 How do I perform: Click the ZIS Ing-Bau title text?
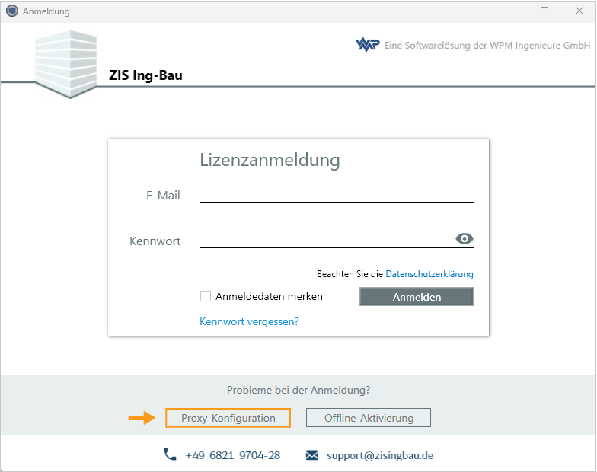[145, 75]
